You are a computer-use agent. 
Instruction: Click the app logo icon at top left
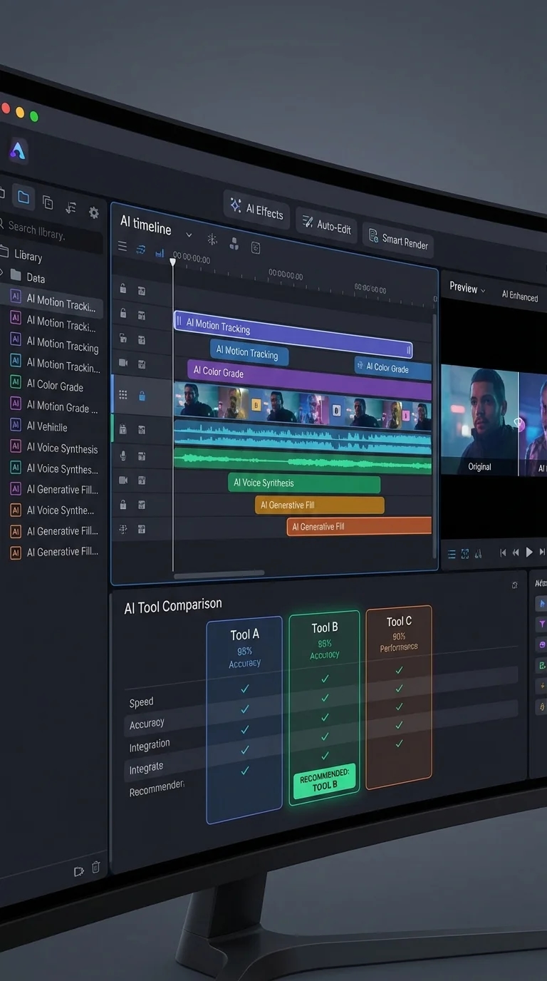[x=18, y=150]
